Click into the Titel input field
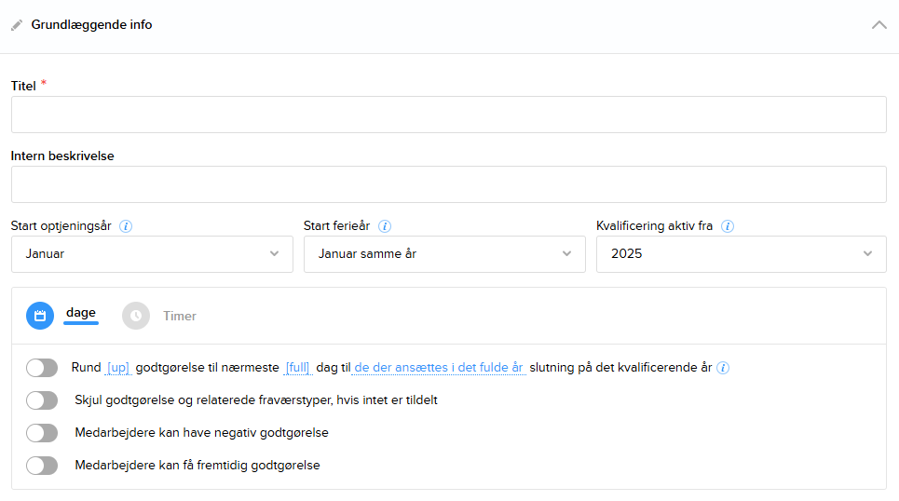Image resolution: width=899 pixels, height=501 pixels. (448, 115)
